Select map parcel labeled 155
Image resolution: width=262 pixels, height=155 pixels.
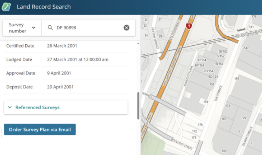coord(236,79)
